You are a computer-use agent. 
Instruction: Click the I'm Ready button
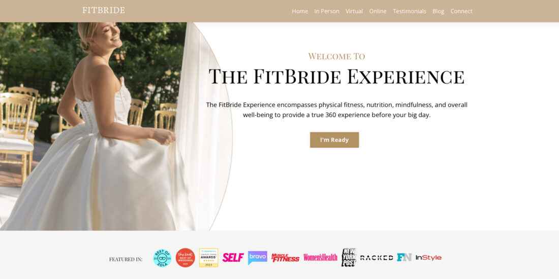click(334, 140)
